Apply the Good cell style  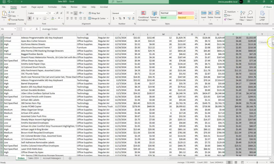[x=168, y=17]
